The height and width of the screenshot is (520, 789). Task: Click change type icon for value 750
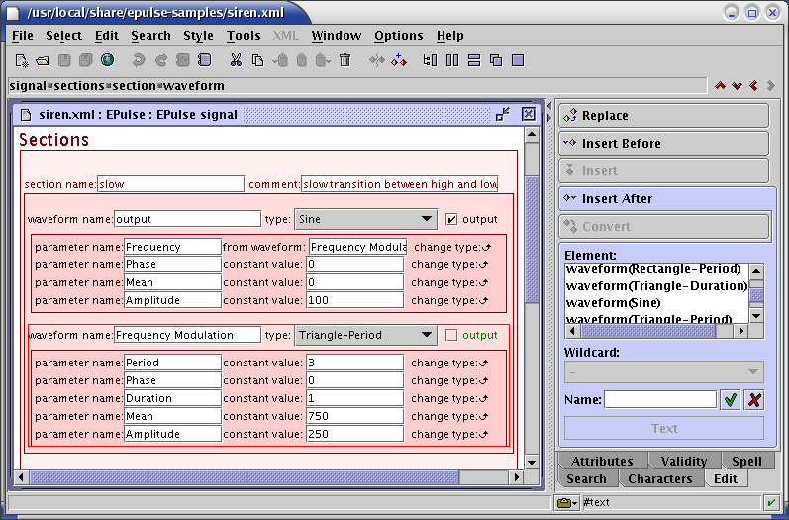483,416
